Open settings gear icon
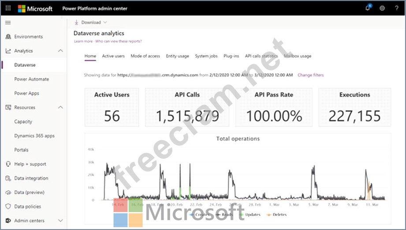This screenshot has height=230, width=406. [x=382, y=8]
